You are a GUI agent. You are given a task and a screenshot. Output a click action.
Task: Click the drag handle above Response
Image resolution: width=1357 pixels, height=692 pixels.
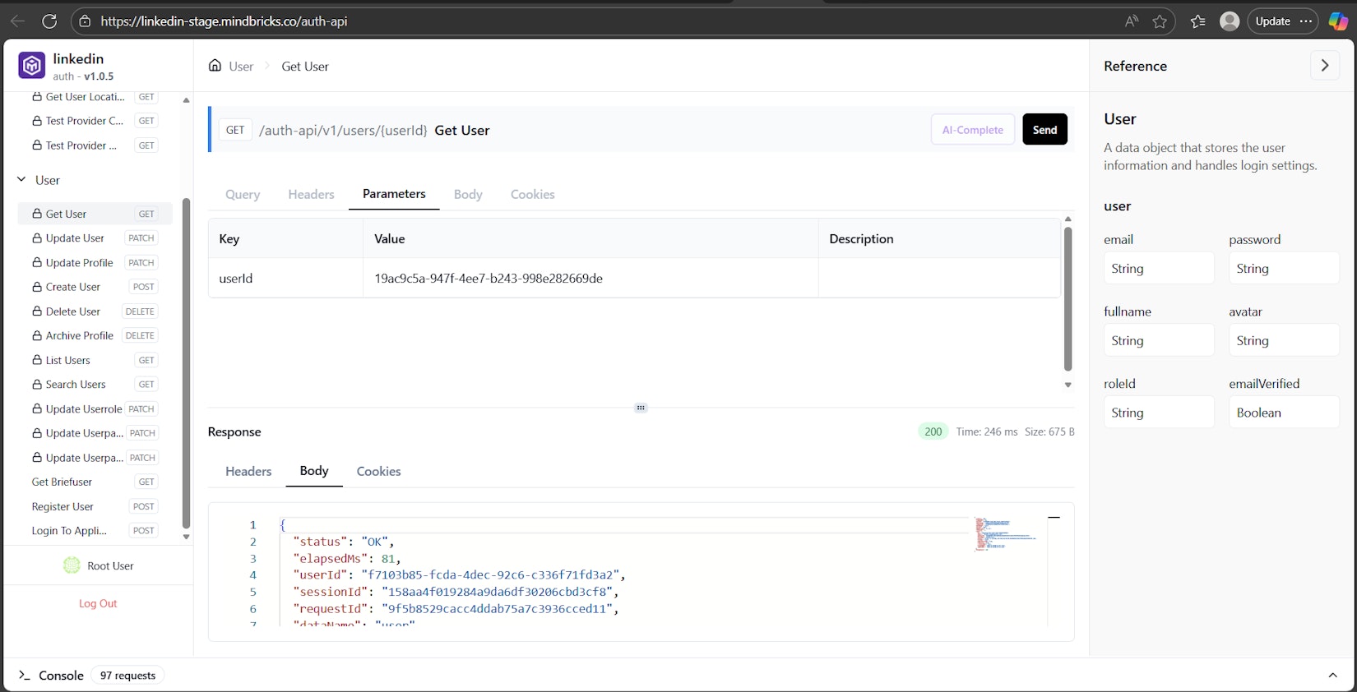641,408
